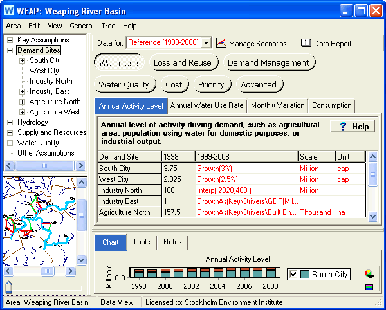
Task: Click the tree panel left scroll arrow
Action: tap(9, 165)
